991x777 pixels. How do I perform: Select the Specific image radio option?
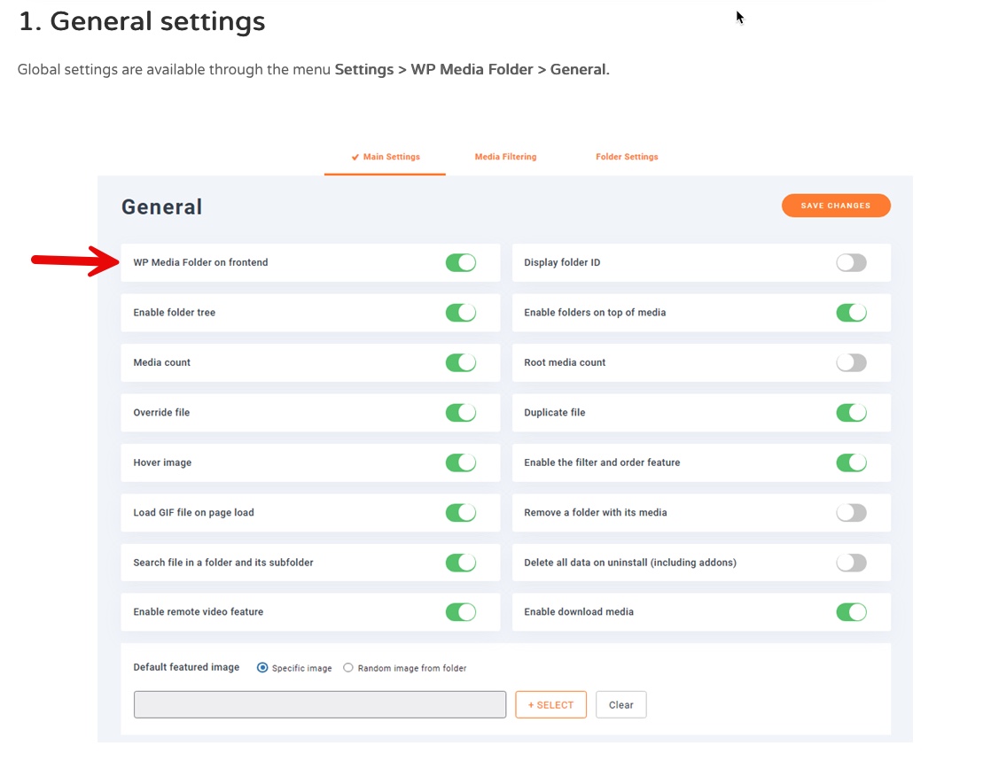pos(262,668)
